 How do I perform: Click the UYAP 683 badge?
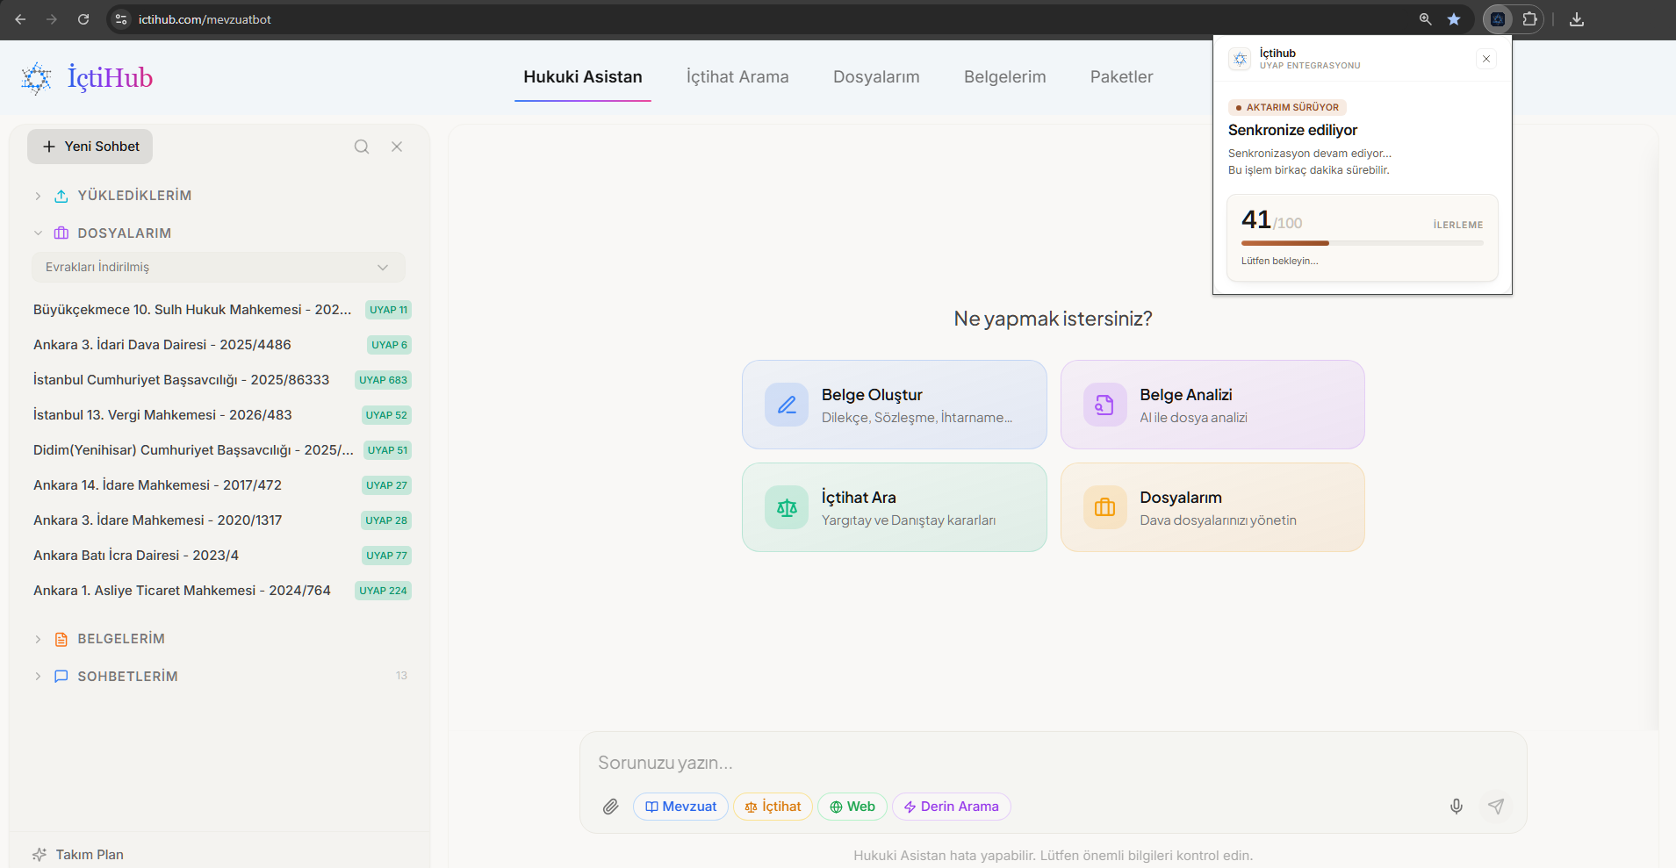[383, 380]
